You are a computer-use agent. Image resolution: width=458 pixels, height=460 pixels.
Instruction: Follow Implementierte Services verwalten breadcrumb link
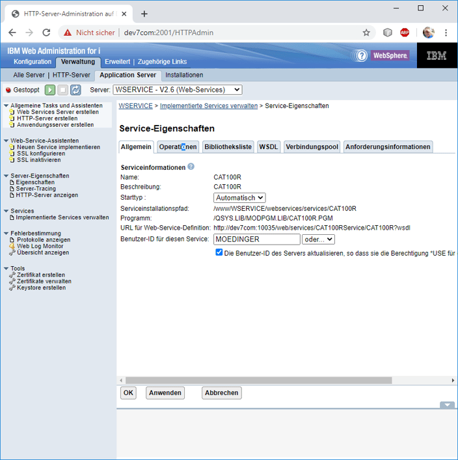pyautogui.click(x=209, y=106)
